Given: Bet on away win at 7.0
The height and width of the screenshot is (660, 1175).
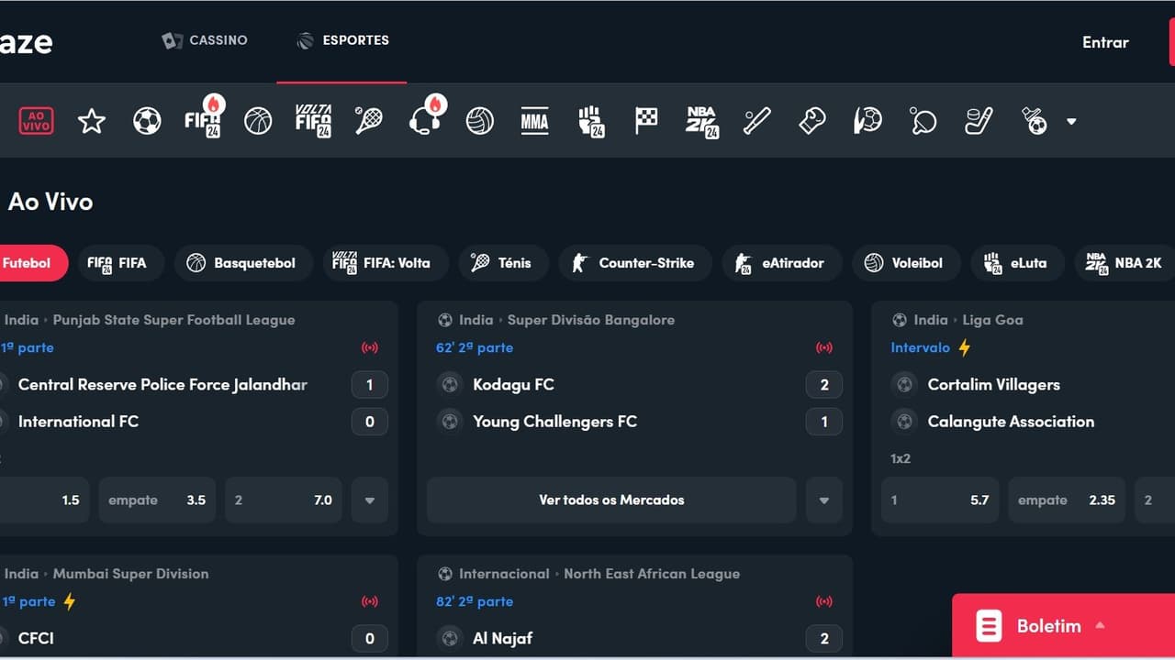Looking at the screenshot, I should (x=284, y=500).
